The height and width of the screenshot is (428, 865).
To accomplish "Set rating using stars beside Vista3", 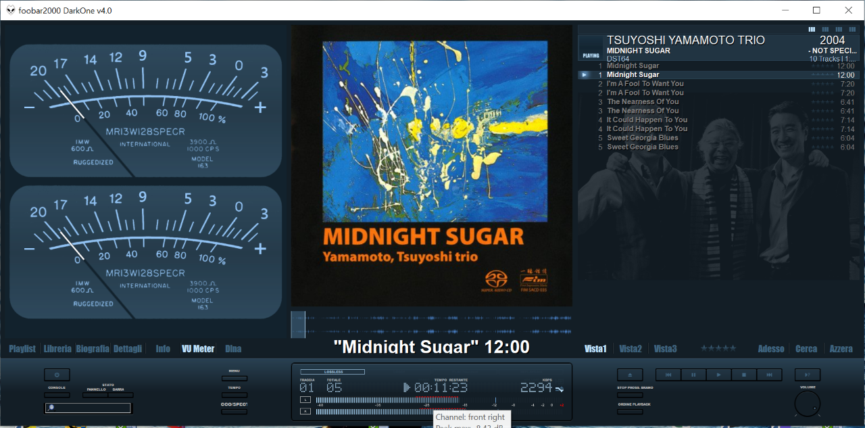I will [718, 348].
